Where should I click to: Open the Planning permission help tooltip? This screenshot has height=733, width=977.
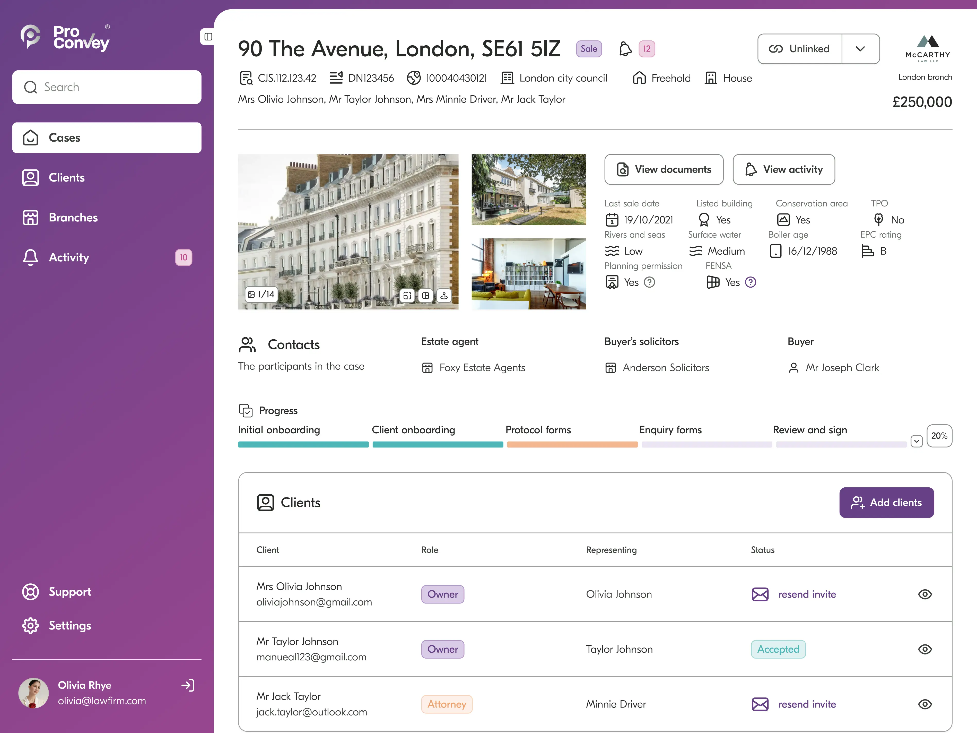tap(649, 282)
